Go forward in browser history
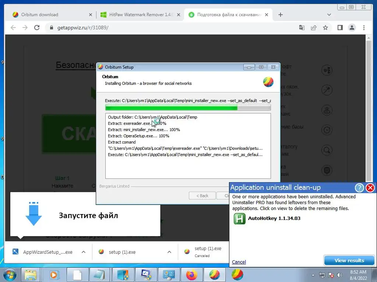The image size is (377, 282). click(x=25, y=28)
